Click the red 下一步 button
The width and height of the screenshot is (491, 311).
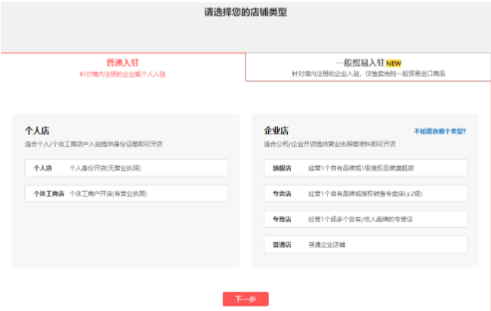coord(246,299)
